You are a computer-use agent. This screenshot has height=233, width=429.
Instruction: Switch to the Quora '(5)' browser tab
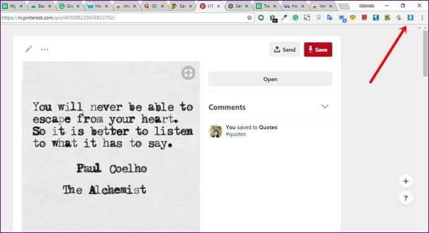[x=154, y=6]
